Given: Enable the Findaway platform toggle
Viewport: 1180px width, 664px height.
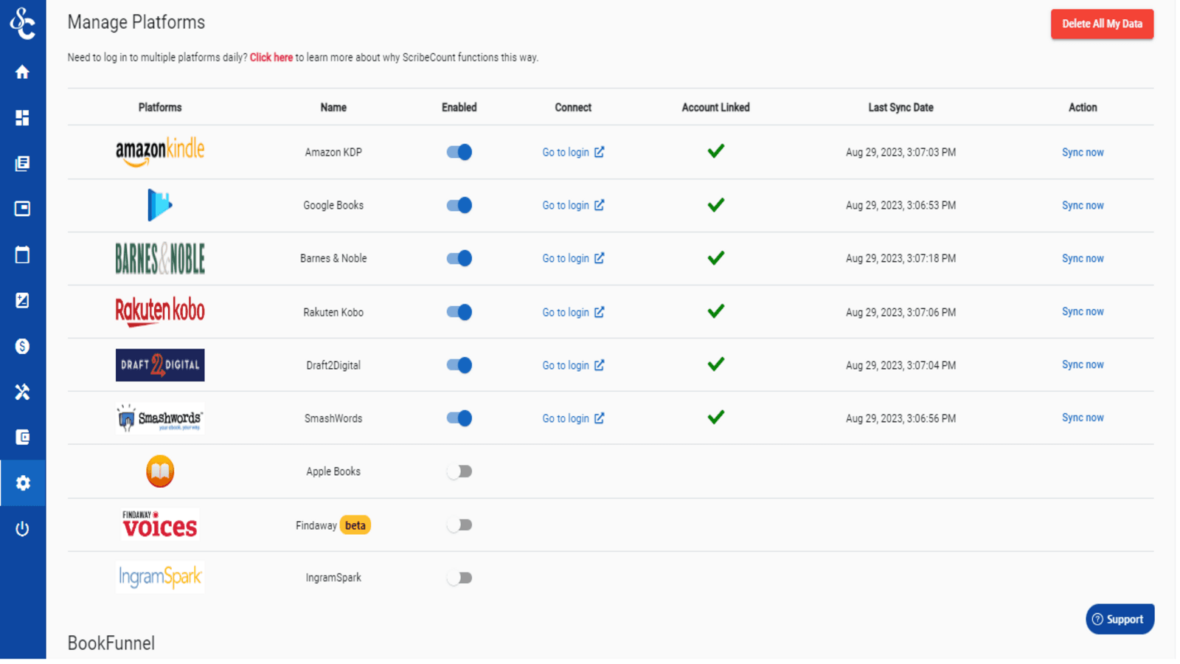Looking at the screenshot, I should coord(459,525).
